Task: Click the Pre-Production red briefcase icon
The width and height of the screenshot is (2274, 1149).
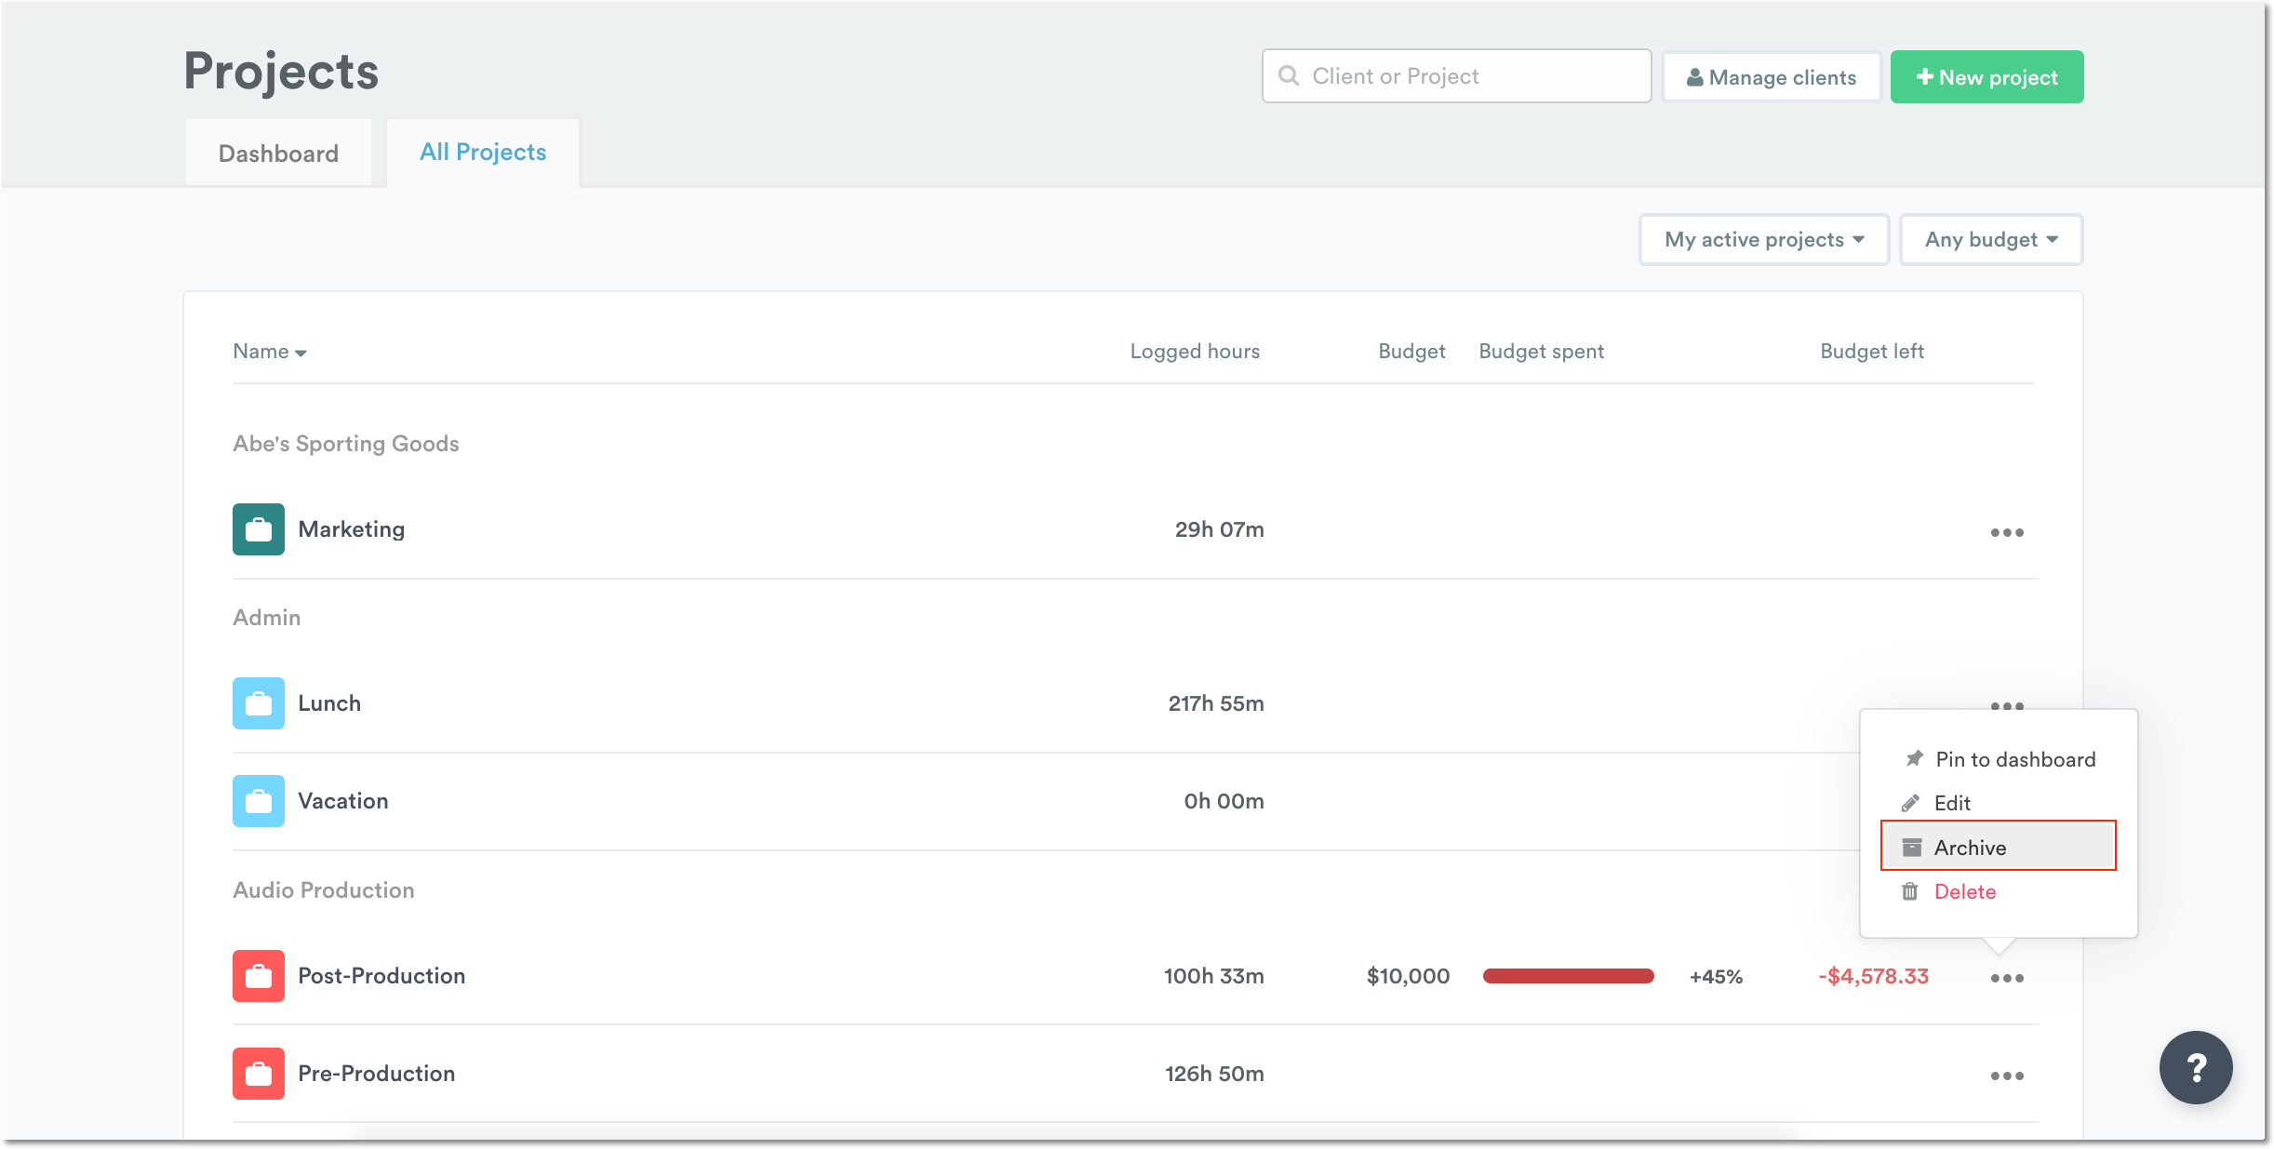Action: [x=258, y=1073]
